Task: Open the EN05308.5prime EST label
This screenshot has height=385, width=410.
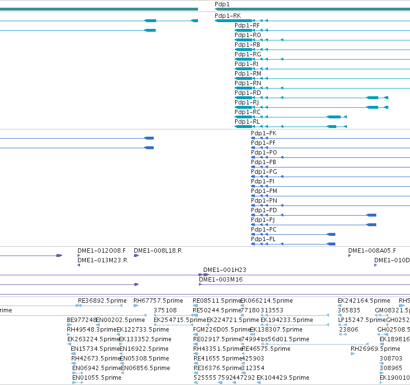Action: coord(145,359)
